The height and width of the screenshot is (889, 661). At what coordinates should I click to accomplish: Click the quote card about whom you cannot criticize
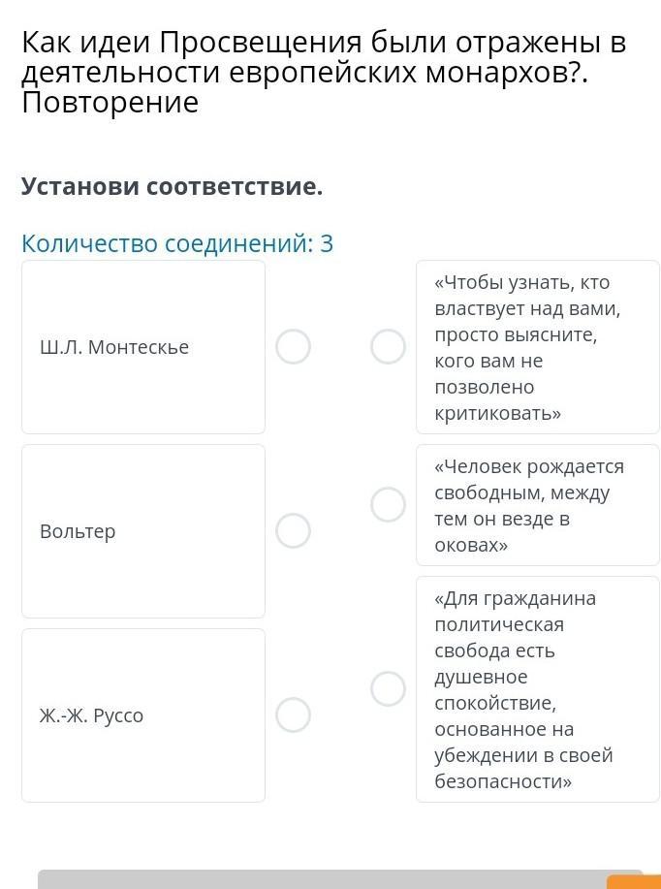538,347
